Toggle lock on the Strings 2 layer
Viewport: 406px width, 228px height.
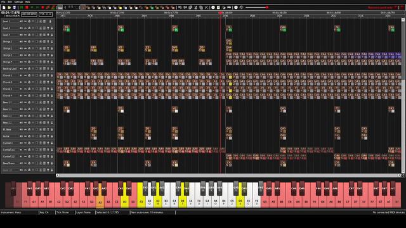29,48
